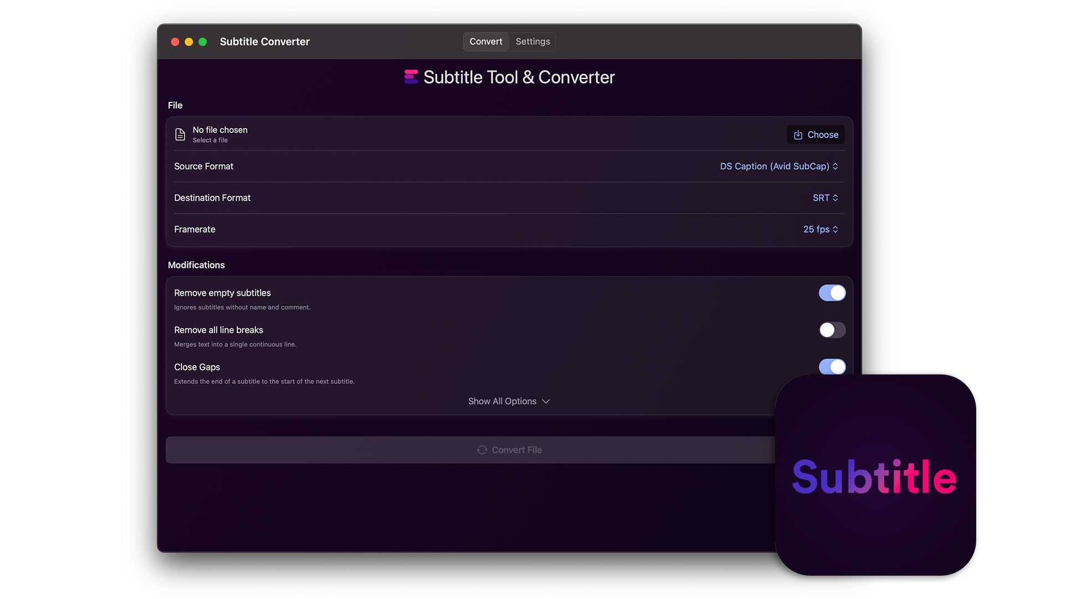Click the green fullscreen window button
This screenshot has height=599, width=1065.
(x=203, y=42)
